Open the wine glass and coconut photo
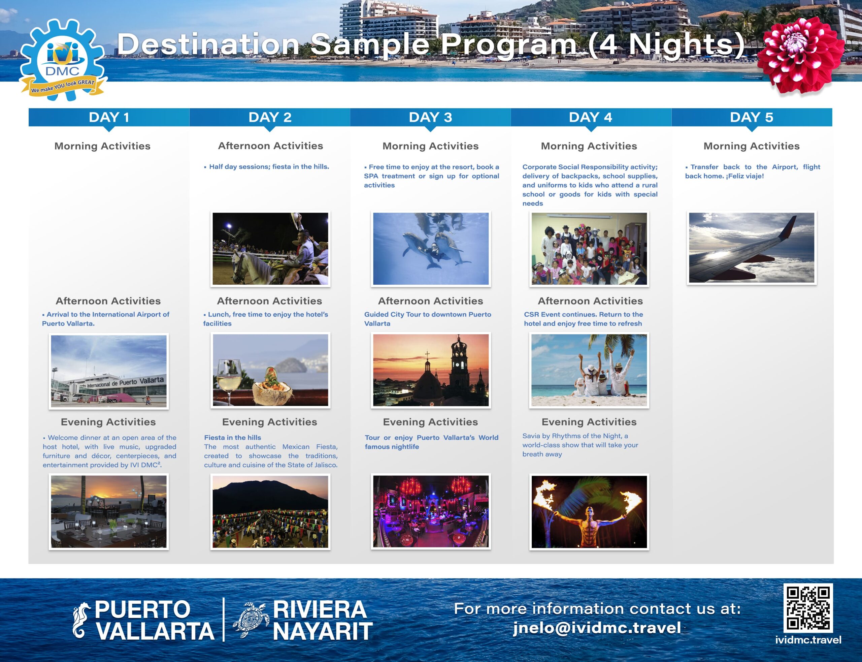 tap(270, 370)
